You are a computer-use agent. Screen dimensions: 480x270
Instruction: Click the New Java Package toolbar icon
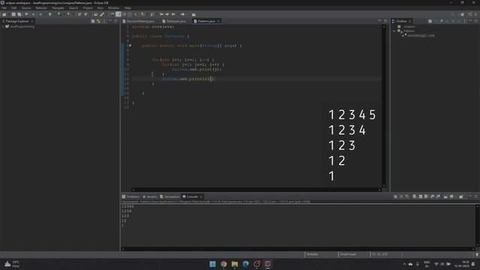pos(79,14)
